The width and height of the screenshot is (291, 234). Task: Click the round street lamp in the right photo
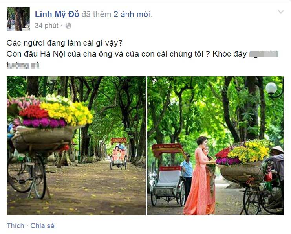(271, 88)
